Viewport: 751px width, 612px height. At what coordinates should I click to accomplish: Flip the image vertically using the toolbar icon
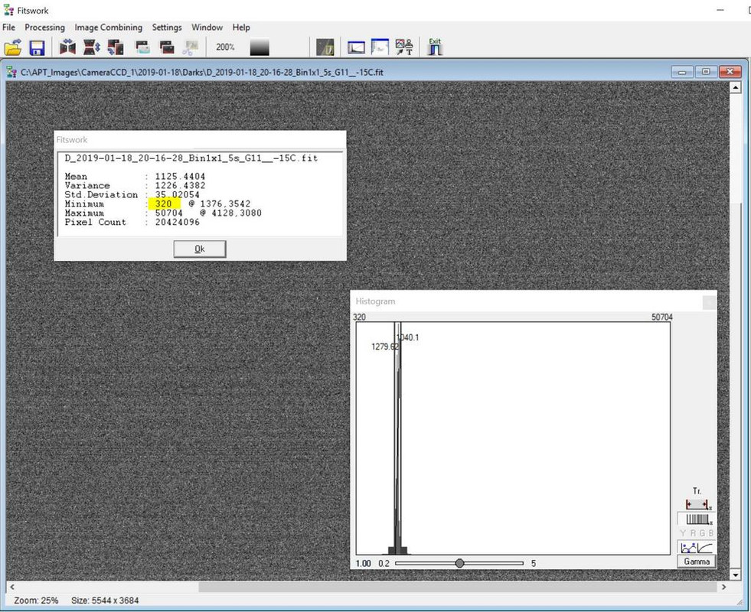point(91,47)
